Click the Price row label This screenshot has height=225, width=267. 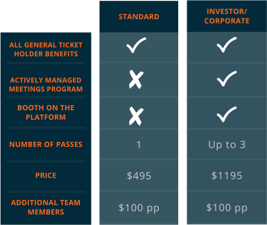(46, 175)
